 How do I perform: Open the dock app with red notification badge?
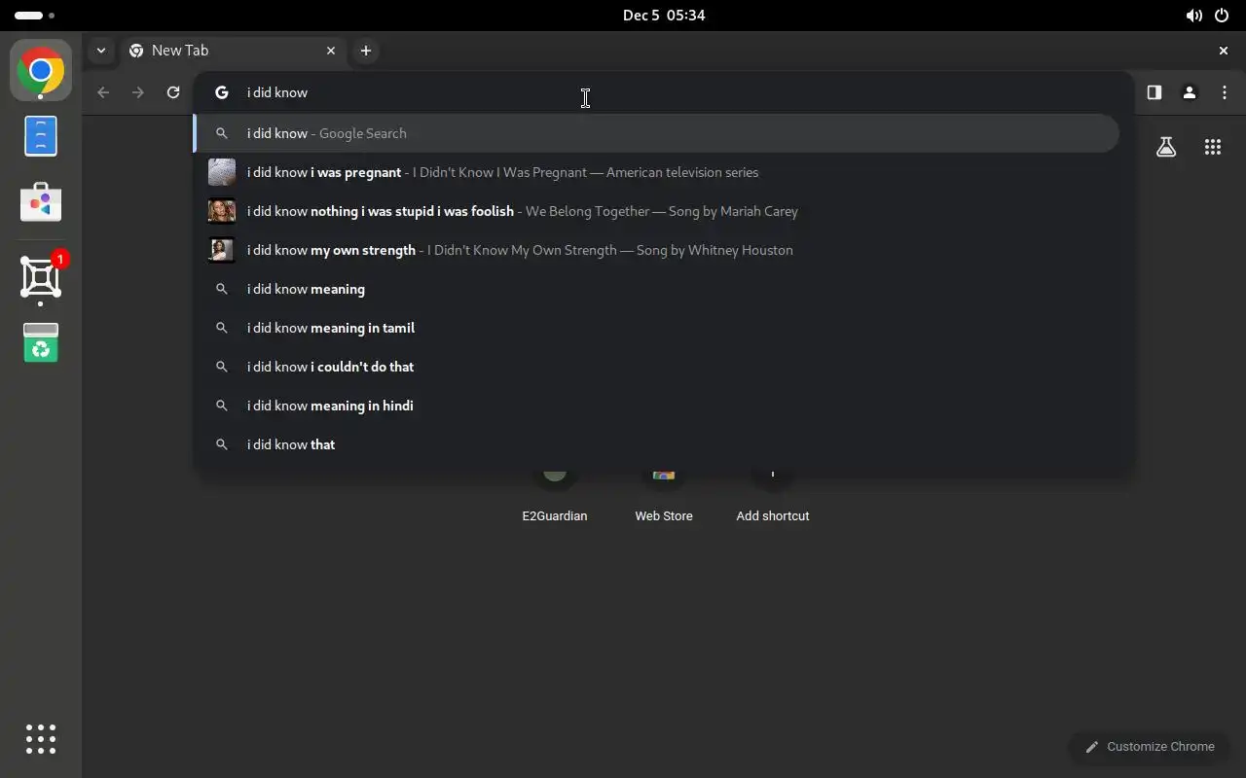coord(41,278)
